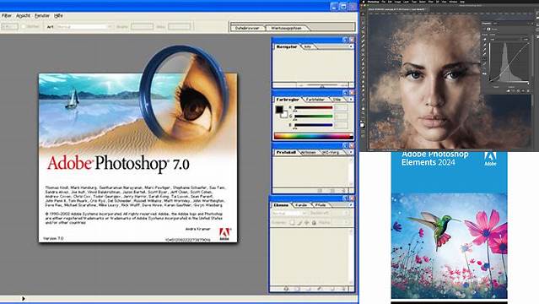Click the status bar arrow at bottom
Screen dimensions: 539x304
[24, 298]
